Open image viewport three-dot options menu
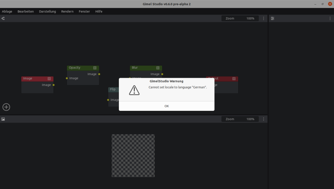Image resolution: width=334 pixels, height=189 pixels. (264, 119)
